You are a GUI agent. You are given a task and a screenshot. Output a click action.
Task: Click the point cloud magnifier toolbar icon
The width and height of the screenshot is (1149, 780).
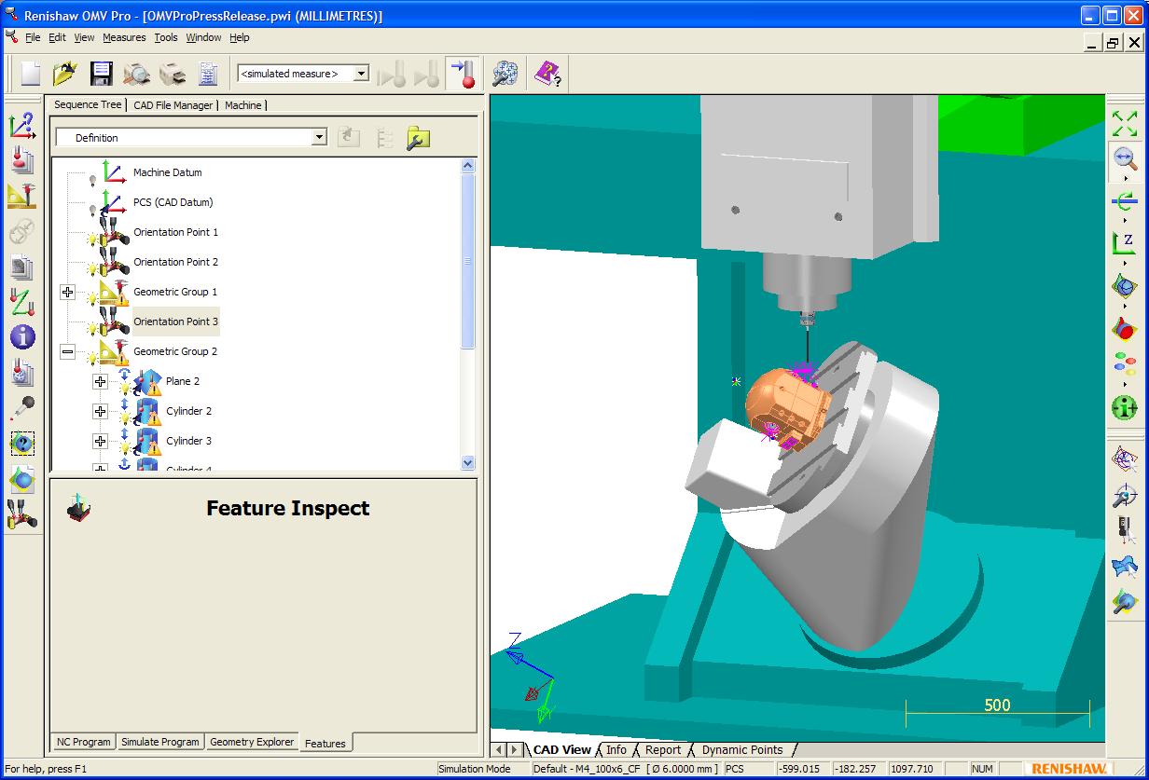pyautogui.click(x=505, y=74)
